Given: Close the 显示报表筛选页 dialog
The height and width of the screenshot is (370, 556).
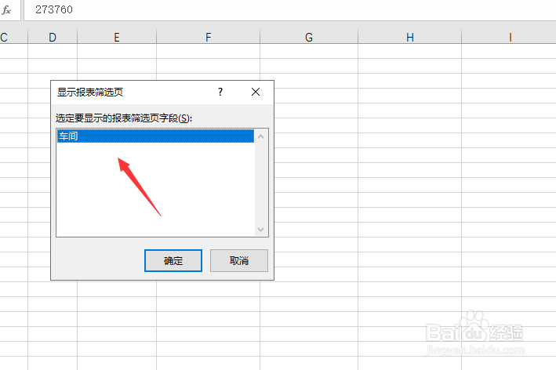Looking at the screenshot, I should (x=256, y=92).
